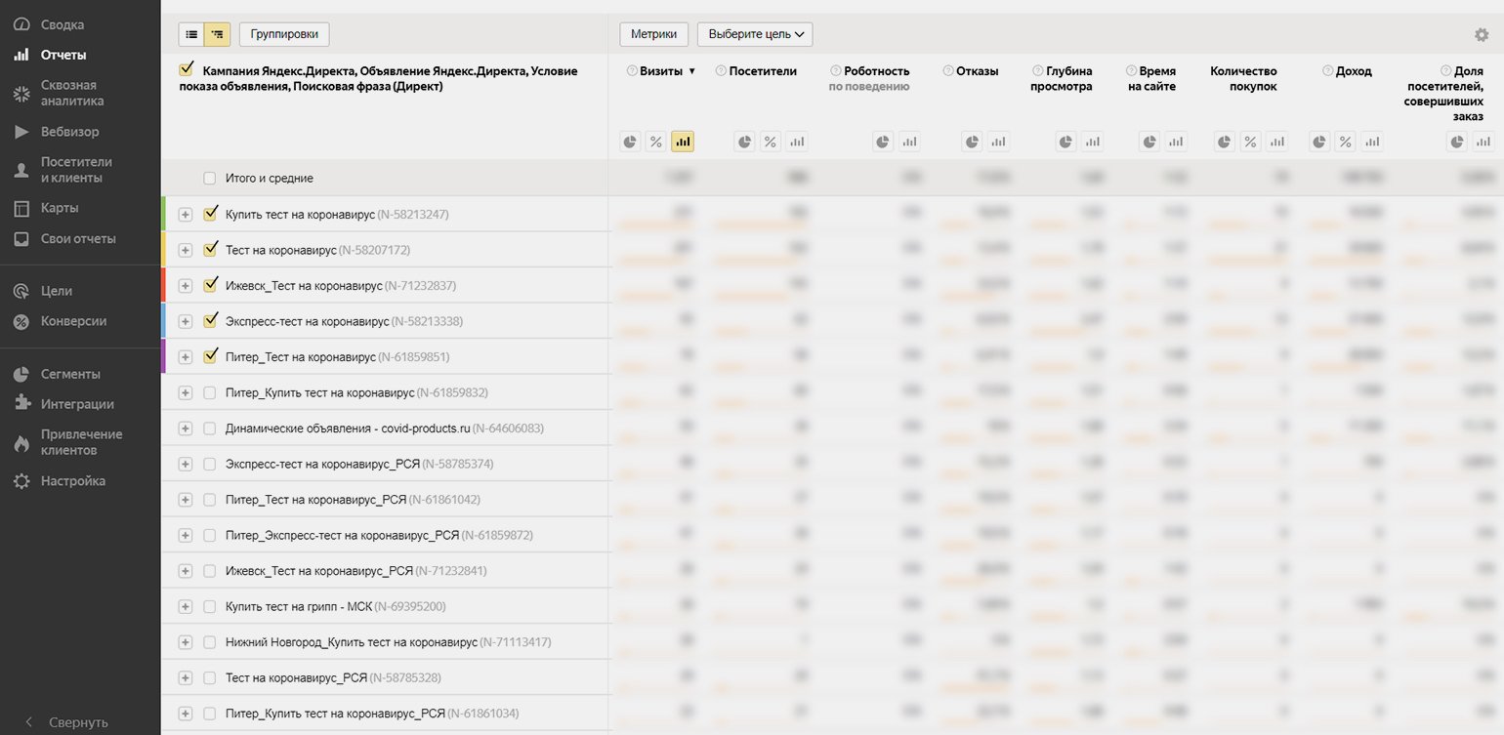
Task: Show pie chart for Посетители
Action: (745, 142)
